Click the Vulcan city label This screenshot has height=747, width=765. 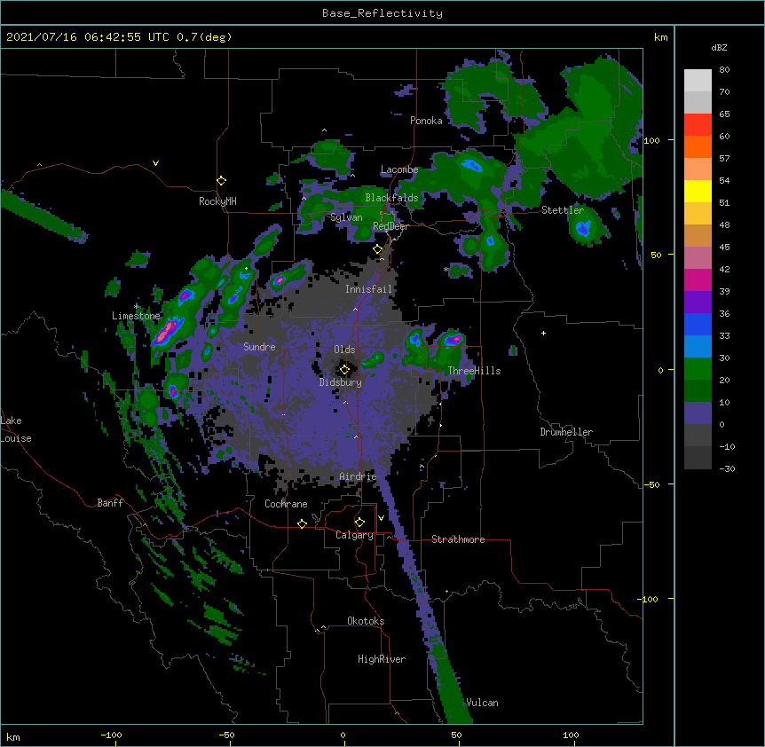482,703
